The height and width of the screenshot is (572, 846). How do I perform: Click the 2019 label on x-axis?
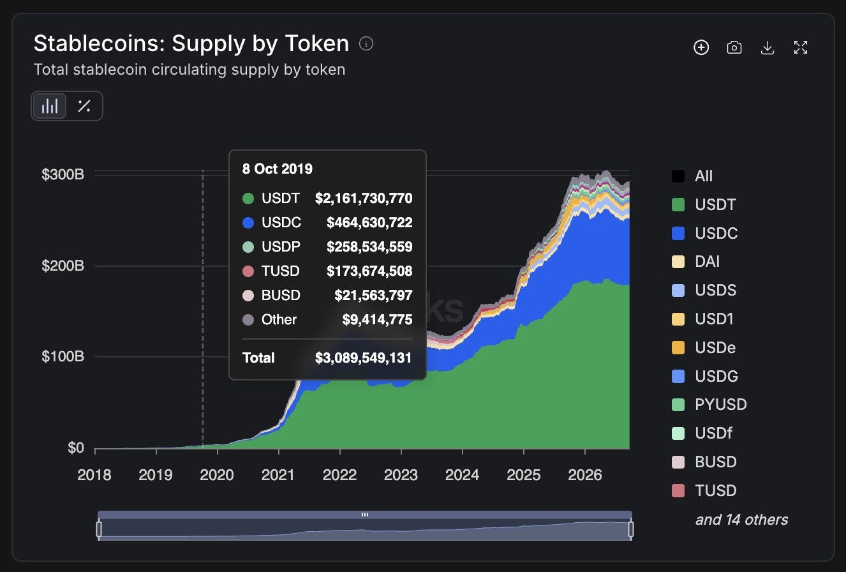[156, 475]
